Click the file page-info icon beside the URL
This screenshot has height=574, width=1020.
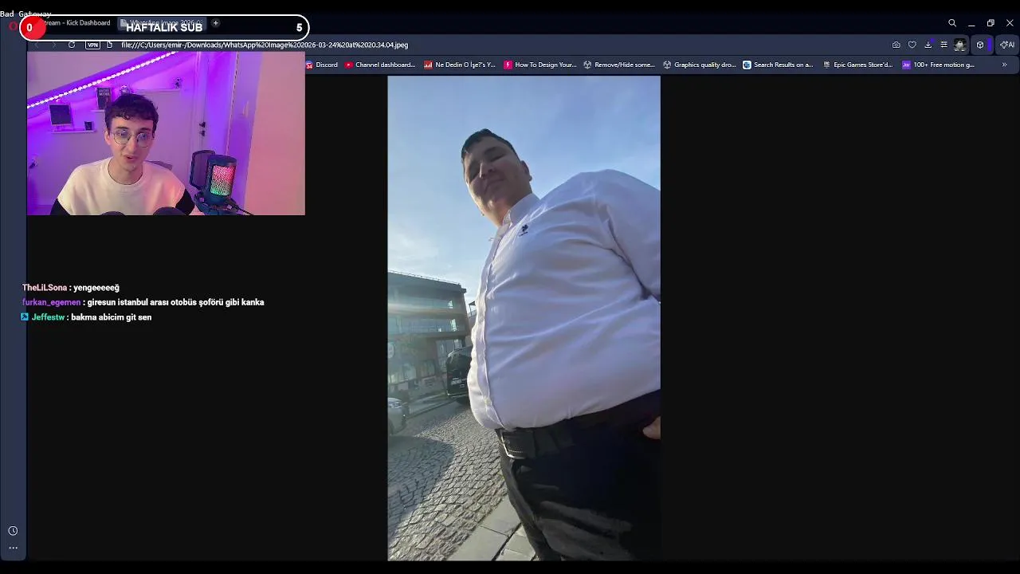[110, 45]
